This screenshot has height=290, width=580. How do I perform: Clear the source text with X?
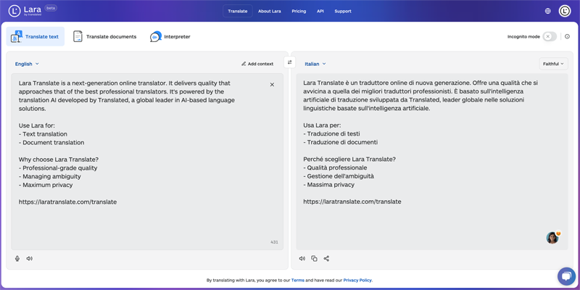(x=272, y=85)
